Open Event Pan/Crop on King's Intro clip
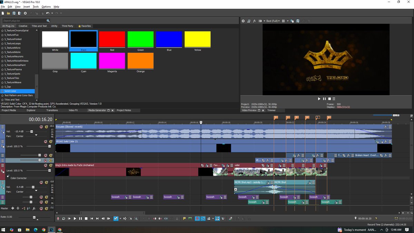 [202, 165]
